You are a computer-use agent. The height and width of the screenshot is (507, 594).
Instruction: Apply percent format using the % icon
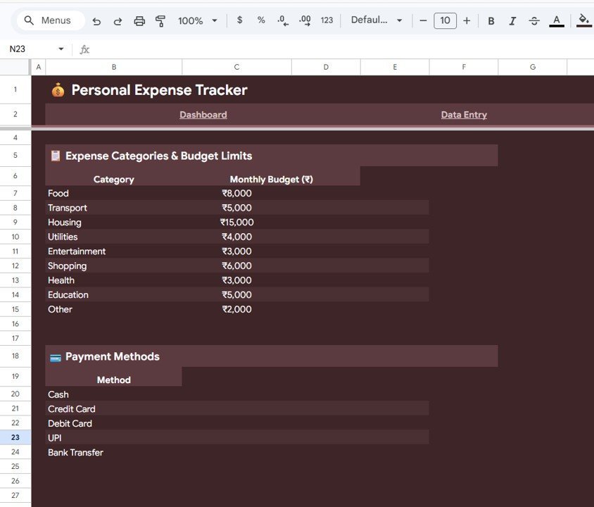[x=261, y=20]
